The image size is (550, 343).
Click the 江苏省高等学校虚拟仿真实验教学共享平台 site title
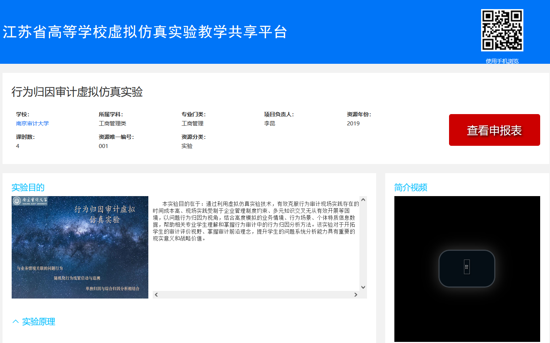pos(145,32)
